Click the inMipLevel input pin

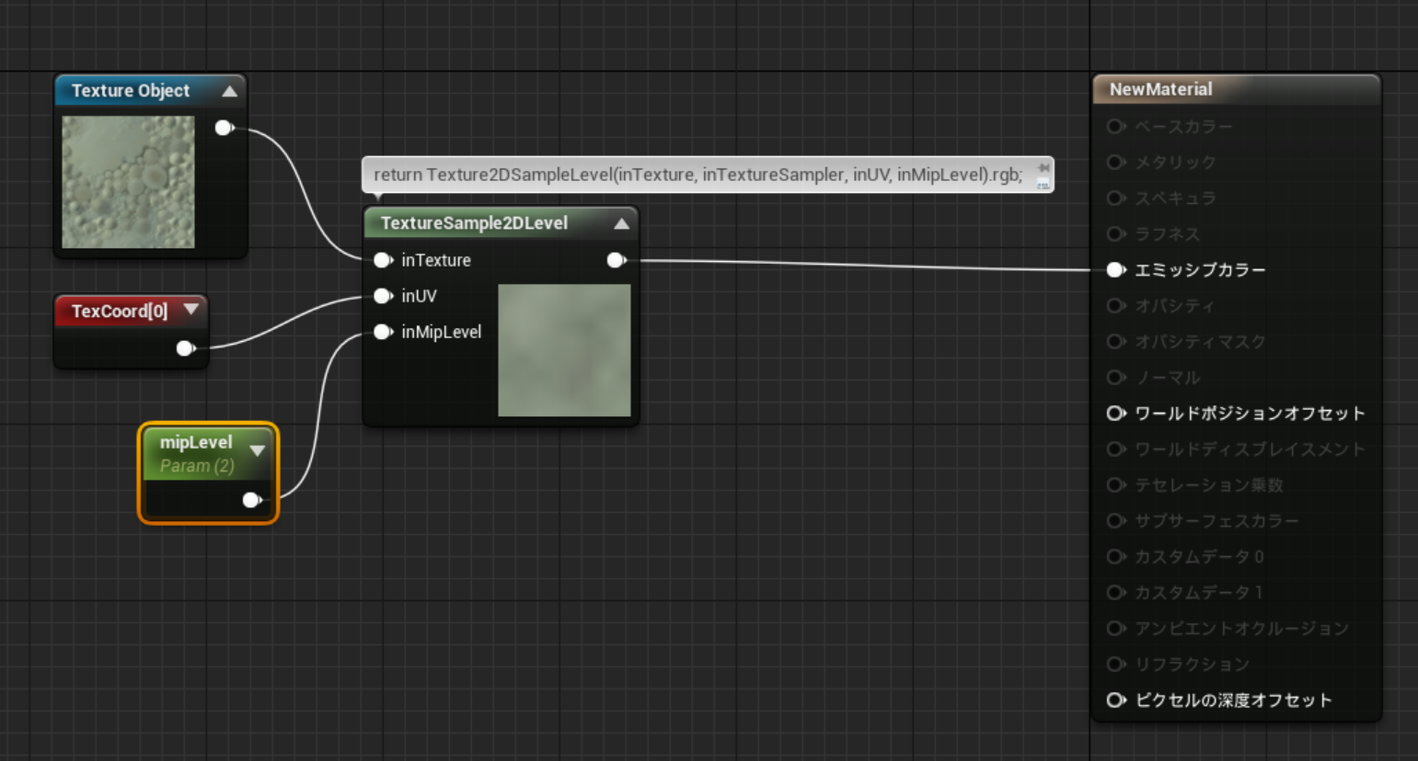tap(383, 332)
